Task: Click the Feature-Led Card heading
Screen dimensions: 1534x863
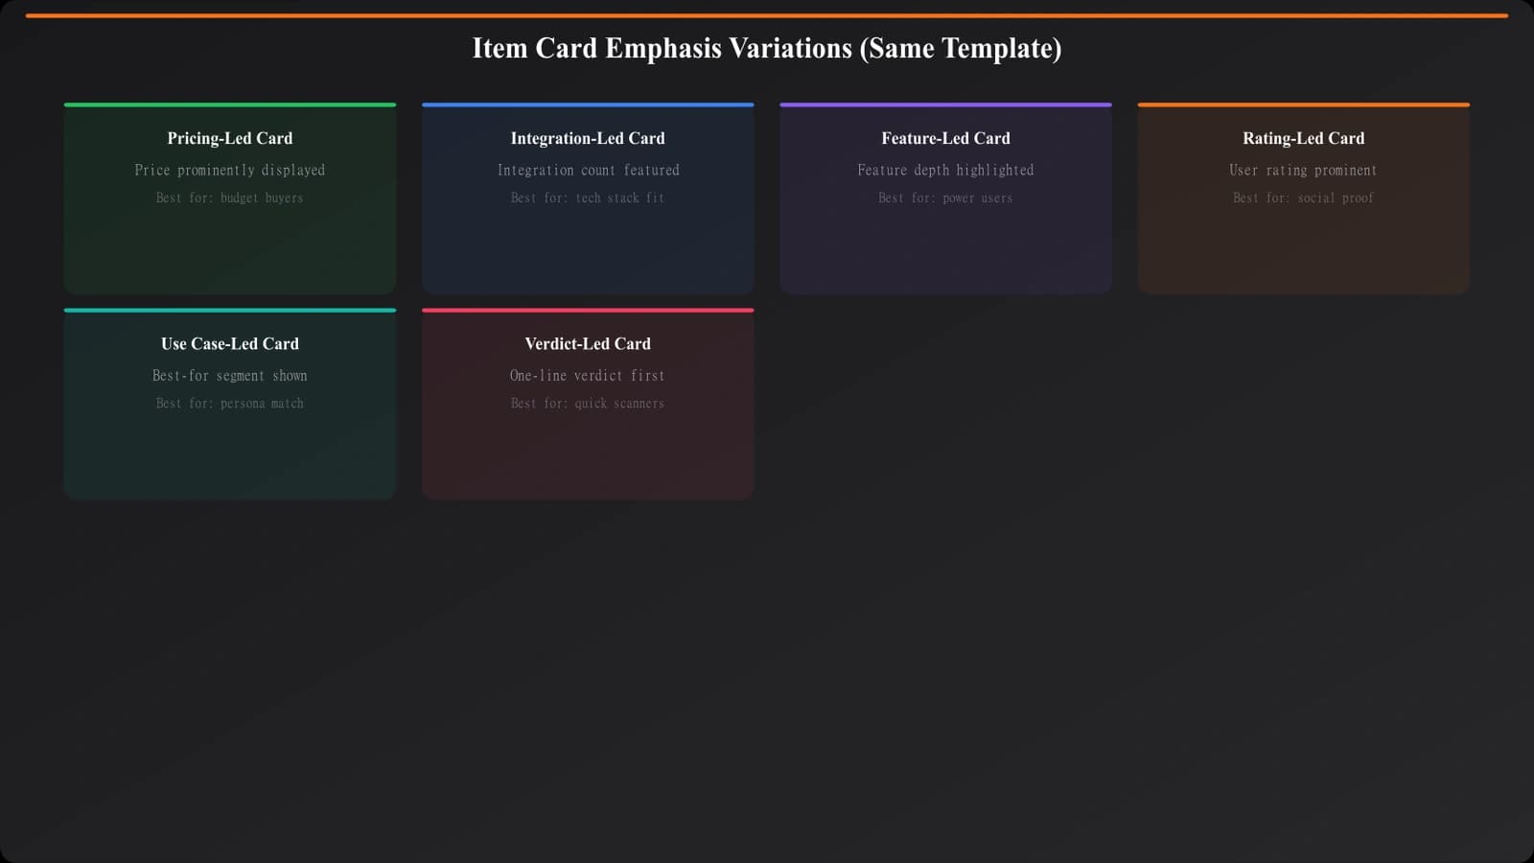Action: click(945, 138)
